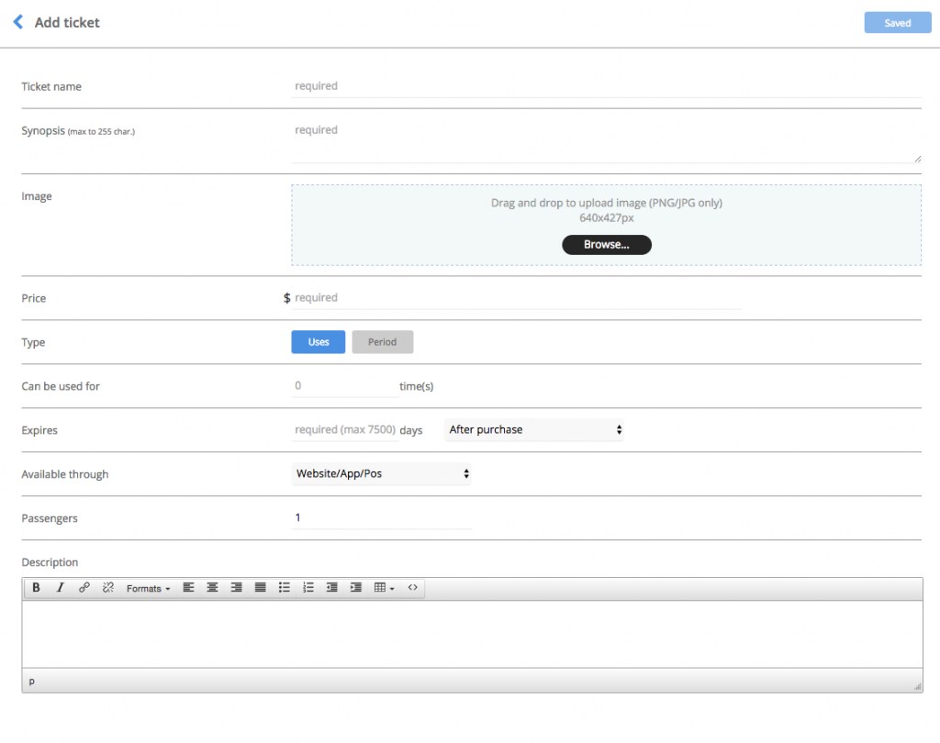Open the 'After purchase' expiration dropdown
Viewport: 940px width, 743px height.
[534, 429]
